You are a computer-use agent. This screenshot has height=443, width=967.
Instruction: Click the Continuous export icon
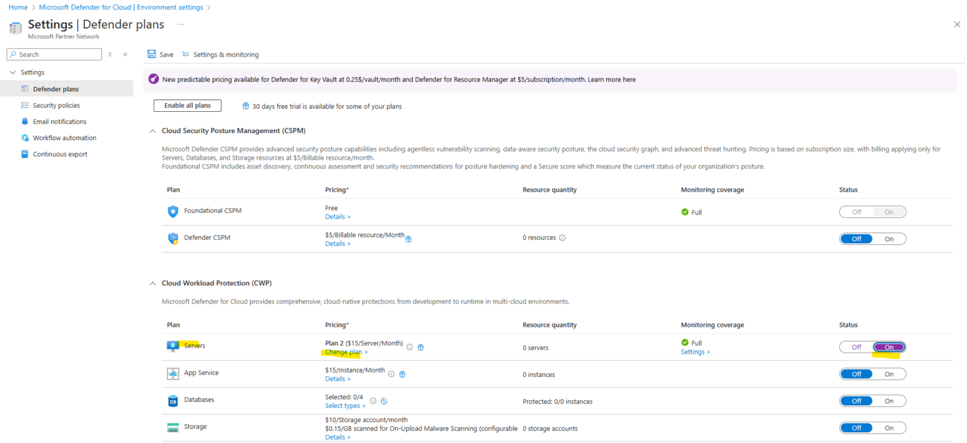[25, 155]
